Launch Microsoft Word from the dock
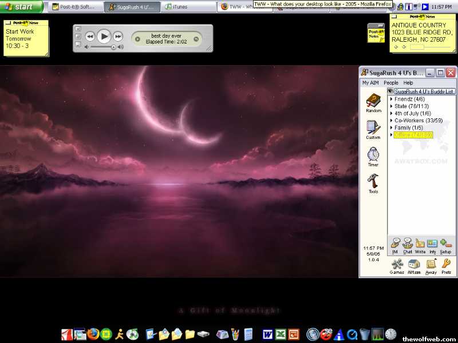458x343 pixels. (x=267, y=334)
